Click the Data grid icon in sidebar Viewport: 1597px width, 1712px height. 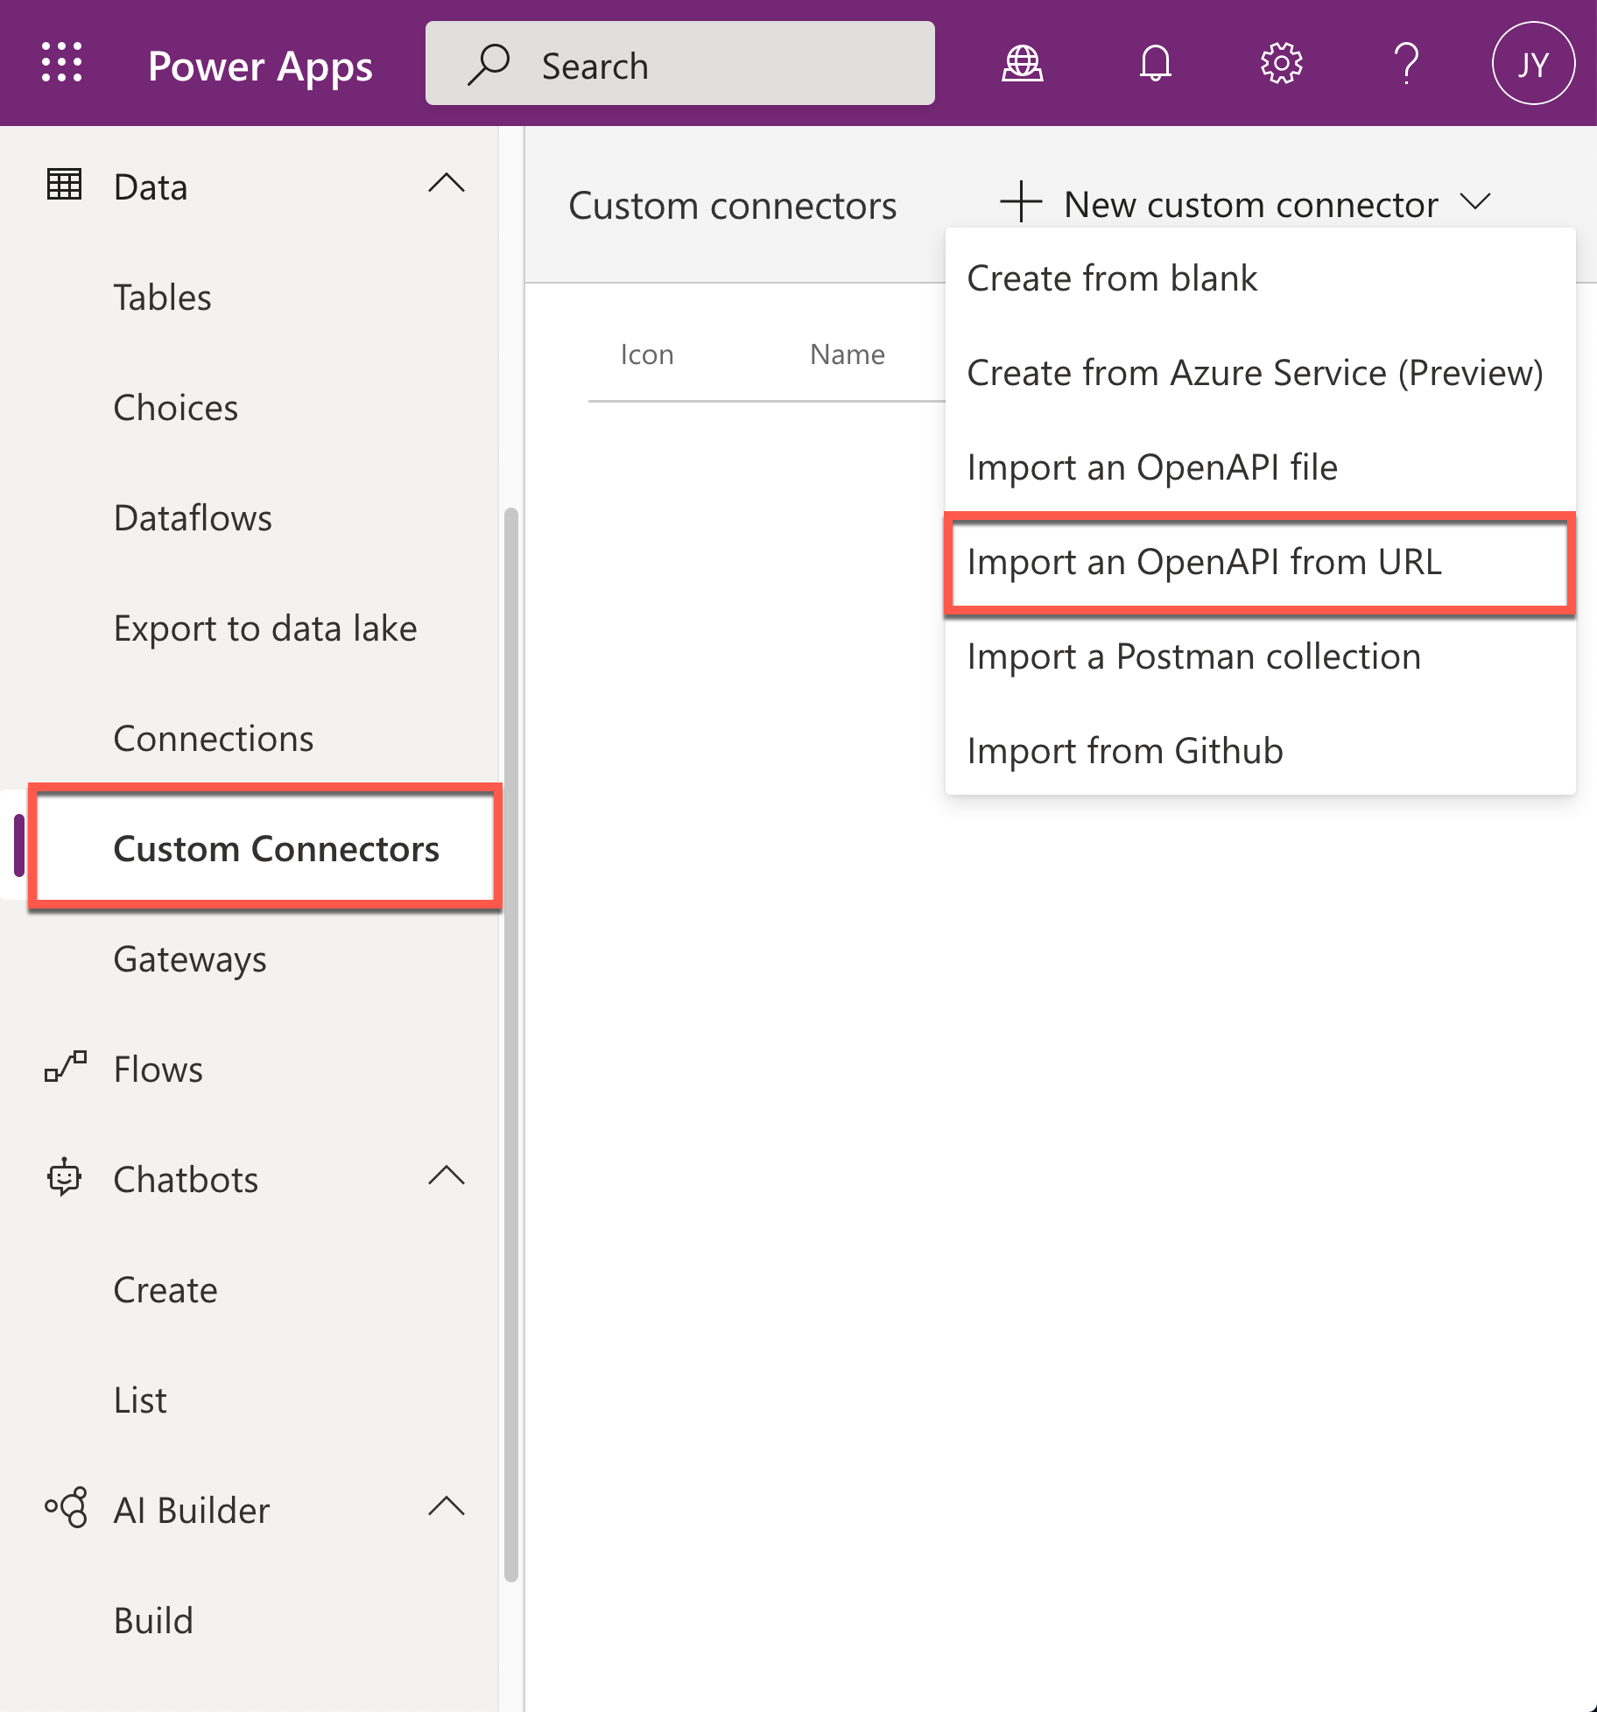63,185
